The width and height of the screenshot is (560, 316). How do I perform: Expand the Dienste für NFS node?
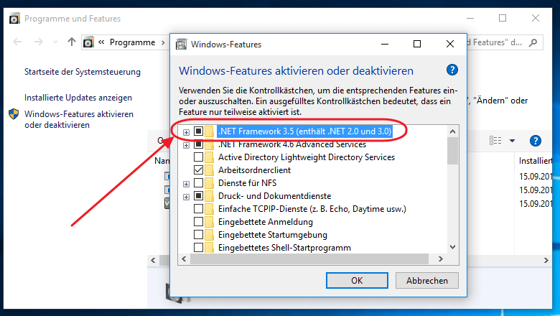[186, 185]
